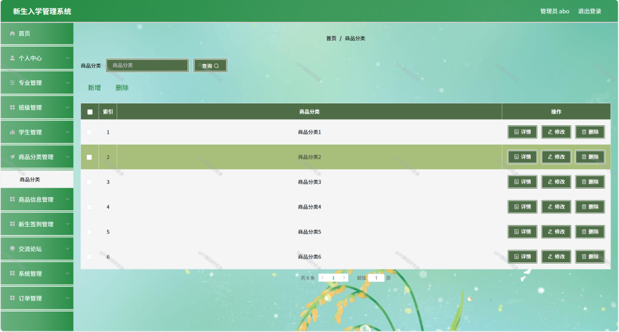Click the magnifier icon in 查询 button
This screenshot has height=332, width=619.
[x=216, y=66]
